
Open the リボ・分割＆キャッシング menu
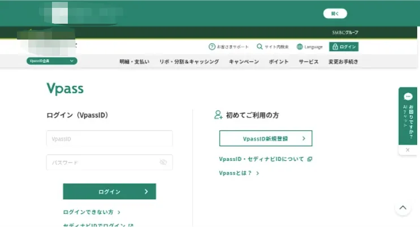189,62
